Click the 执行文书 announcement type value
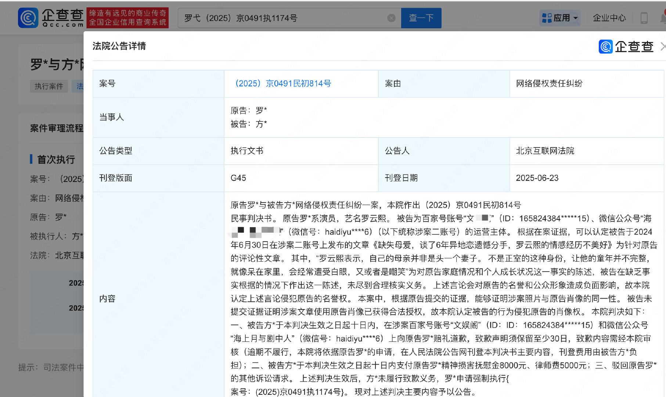666x397 pixels. coord(247,151)
